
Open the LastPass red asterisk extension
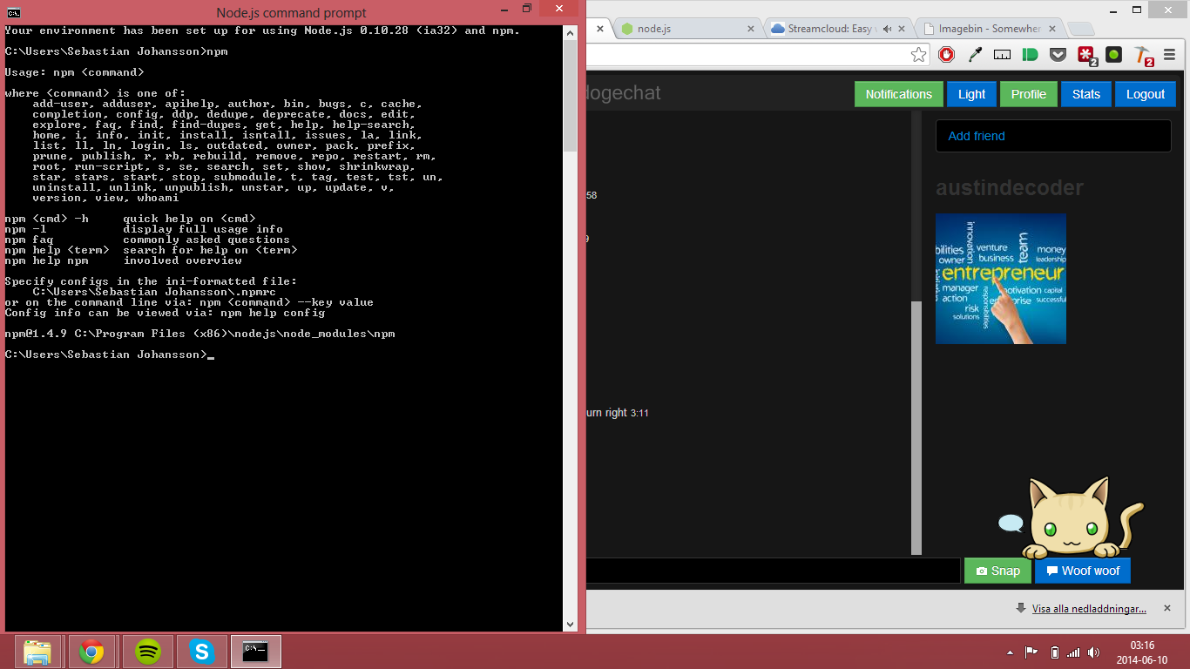[x=1086, y=56]
